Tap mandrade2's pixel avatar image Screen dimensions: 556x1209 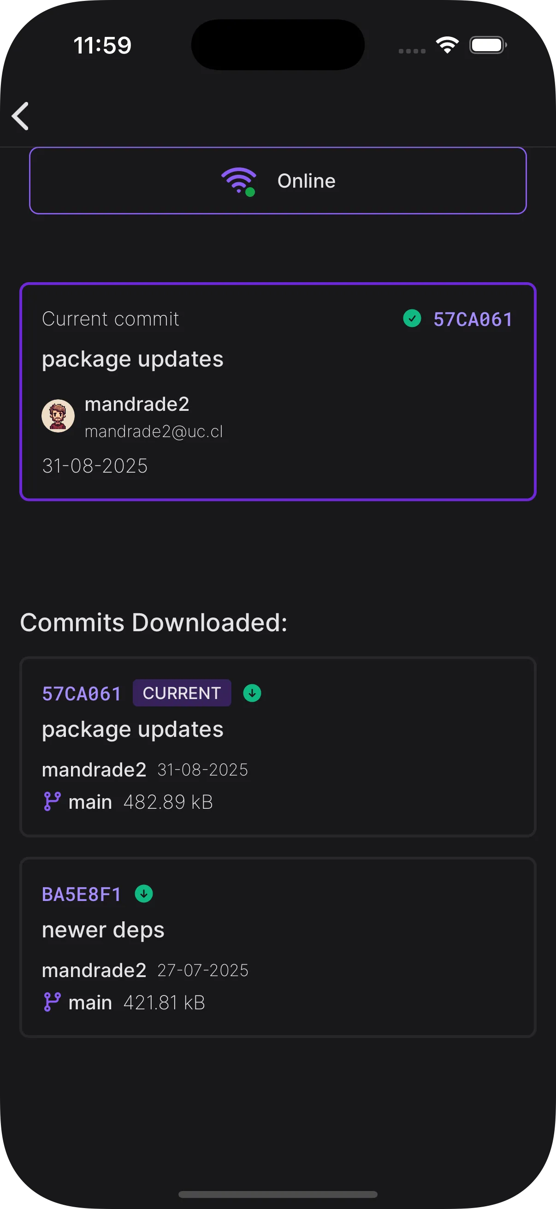click(58, 416)
